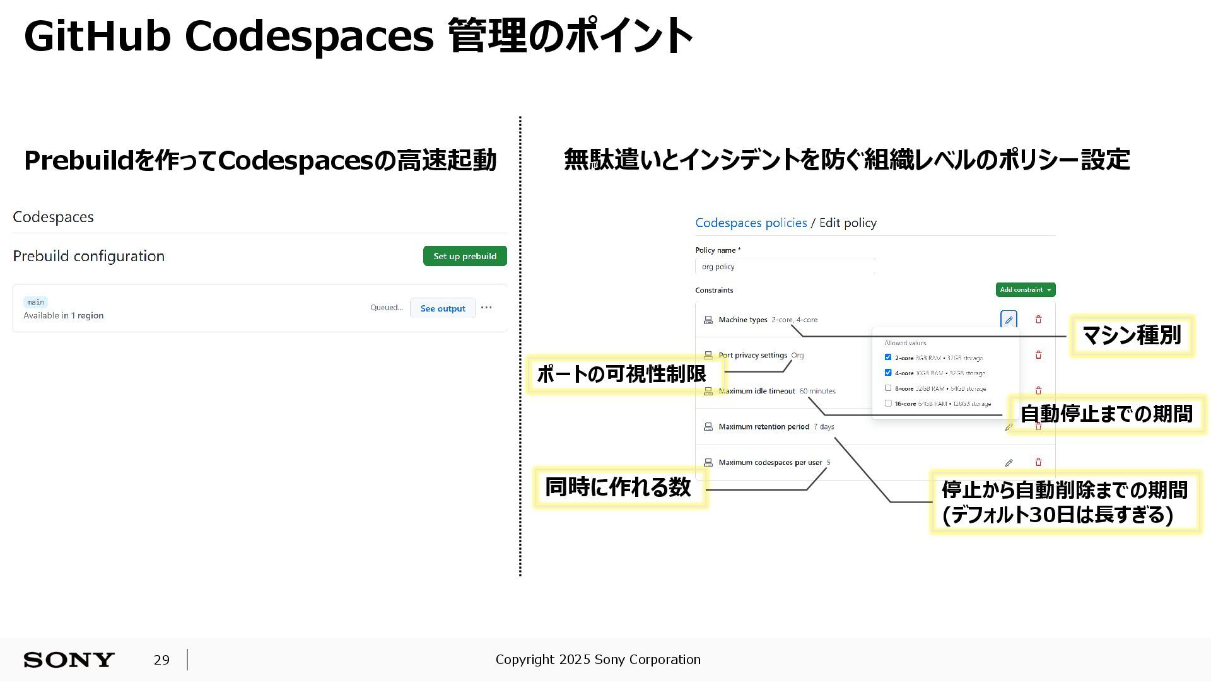Edit the Maximum codespaces per user constraint
The height and width of the screenshot is (681, 1211).
[1009, 463]
